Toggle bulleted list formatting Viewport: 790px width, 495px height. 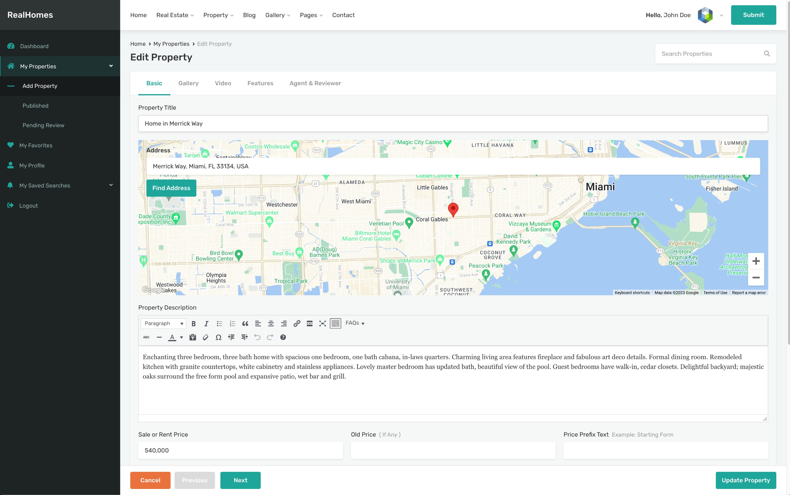point(219,323)
